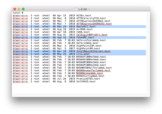Click the L-E.txt window title text

83,9
